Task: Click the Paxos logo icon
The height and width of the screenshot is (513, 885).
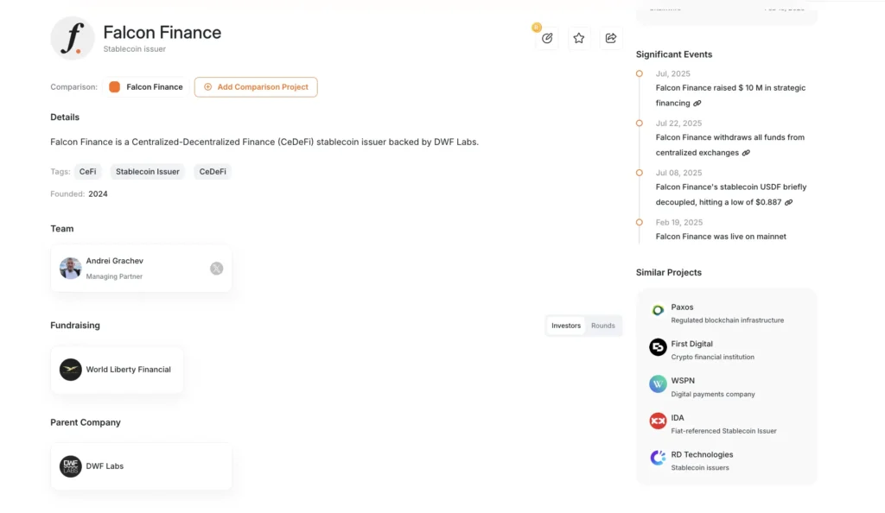Action: tap(658, 310)
